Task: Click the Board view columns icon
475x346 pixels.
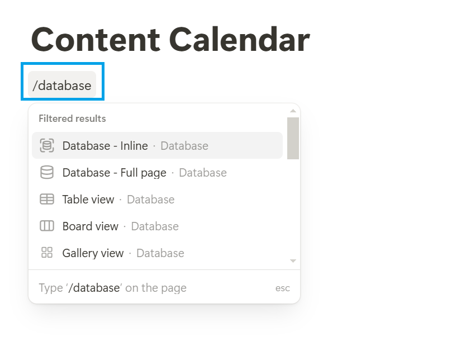Action: coord(47,226)
